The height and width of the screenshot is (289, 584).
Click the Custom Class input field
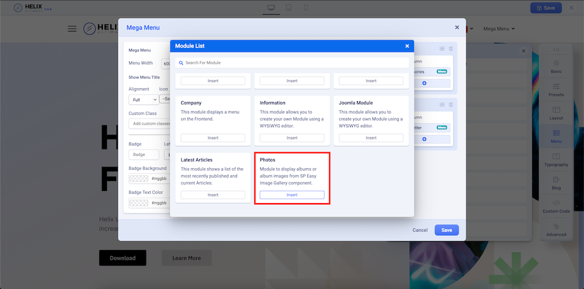click(151, 124)
